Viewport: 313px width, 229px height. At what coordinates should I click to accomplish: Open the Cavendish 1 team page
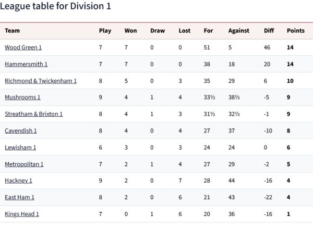pyautogui.click(x=21, y=131)
